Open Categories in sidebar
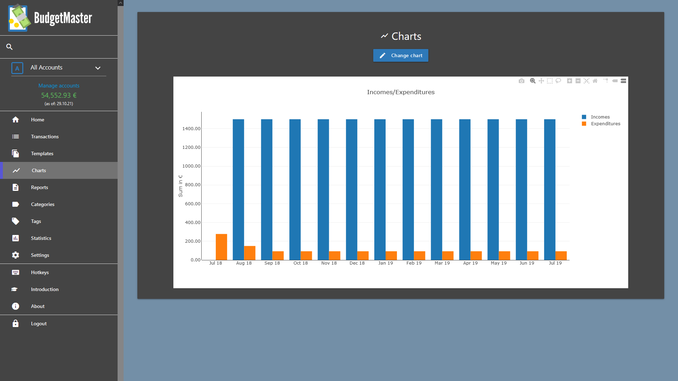 (x=59, y=204)
